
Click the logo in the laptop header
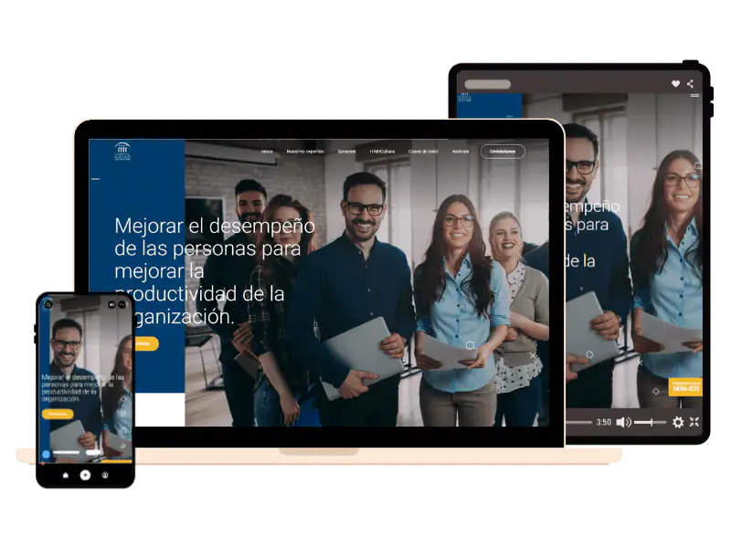coord(123,152)
